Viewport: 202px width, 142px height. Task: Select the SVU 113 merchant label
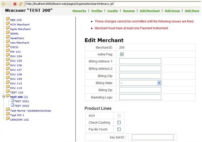[x=16, y=83]
